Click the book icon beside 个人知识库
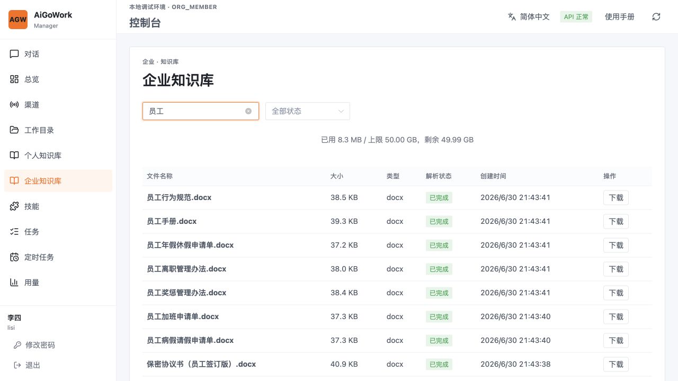Viewport: 678px width, 381px height. pyautogui.click(x=14, y=156)
